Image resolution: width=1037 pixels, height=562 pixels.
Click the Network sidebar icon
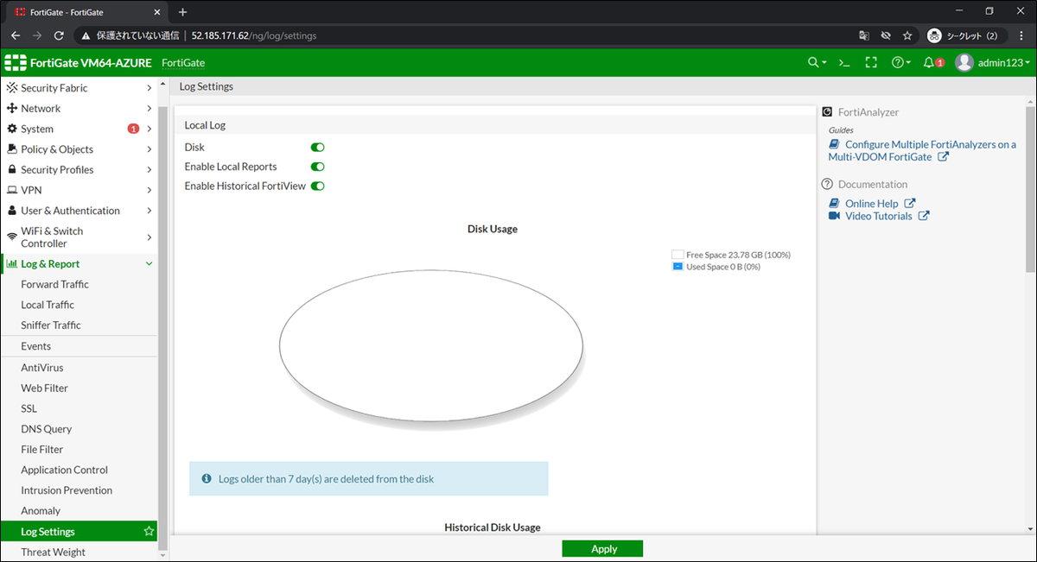pyautogui.click(x=12, y=109)
